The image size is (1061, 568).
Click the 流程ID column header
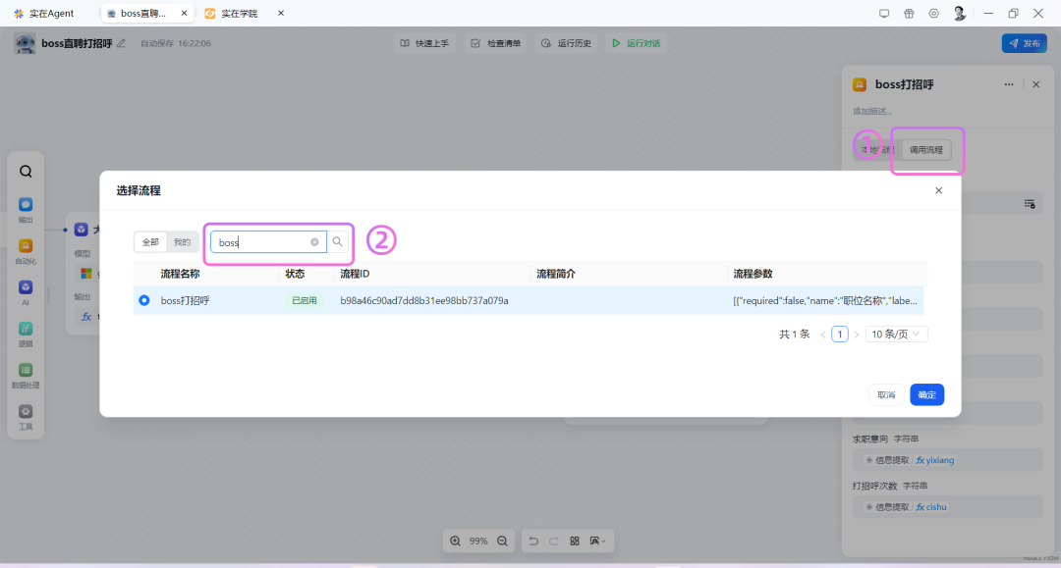pos(355,274)
